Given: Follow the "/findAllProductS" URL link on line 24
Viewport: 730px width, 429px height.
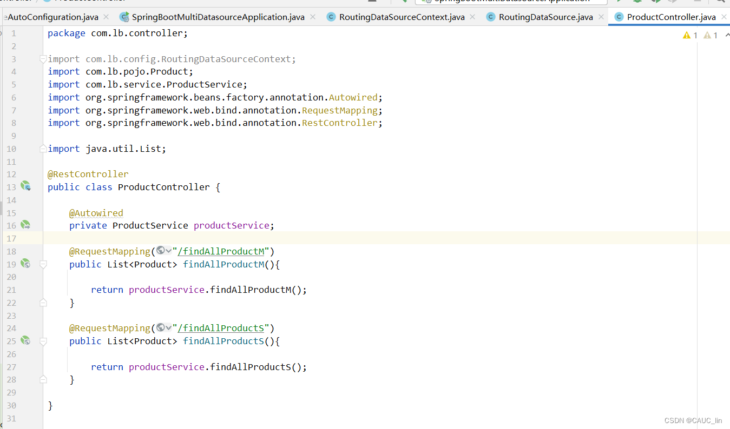Looking at the screenshot, I should pyautogui.click(x=221, y=328).
